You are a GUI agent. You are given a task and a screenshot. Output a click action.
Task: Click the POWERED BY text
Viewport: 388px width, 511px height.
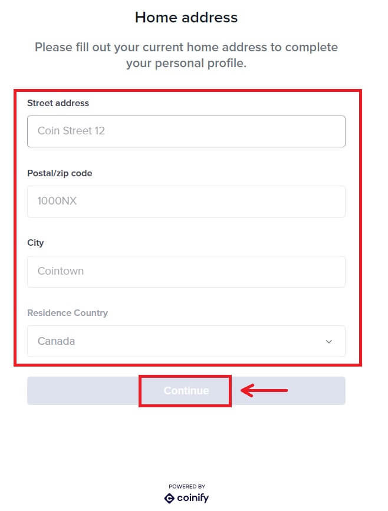[x=186, y=485]
